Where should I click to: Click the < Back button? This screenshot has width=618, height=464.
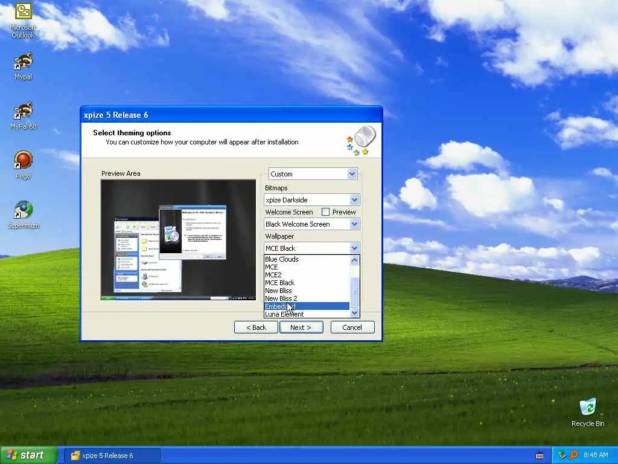[x=256, y=327]
